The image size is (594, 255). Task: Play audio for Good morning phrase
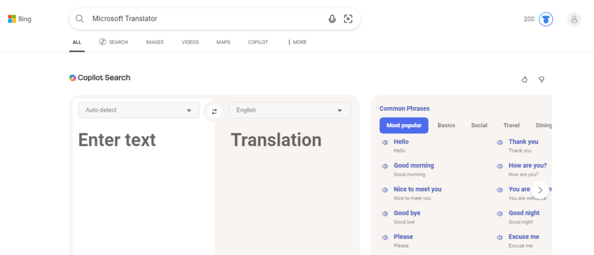385,166
